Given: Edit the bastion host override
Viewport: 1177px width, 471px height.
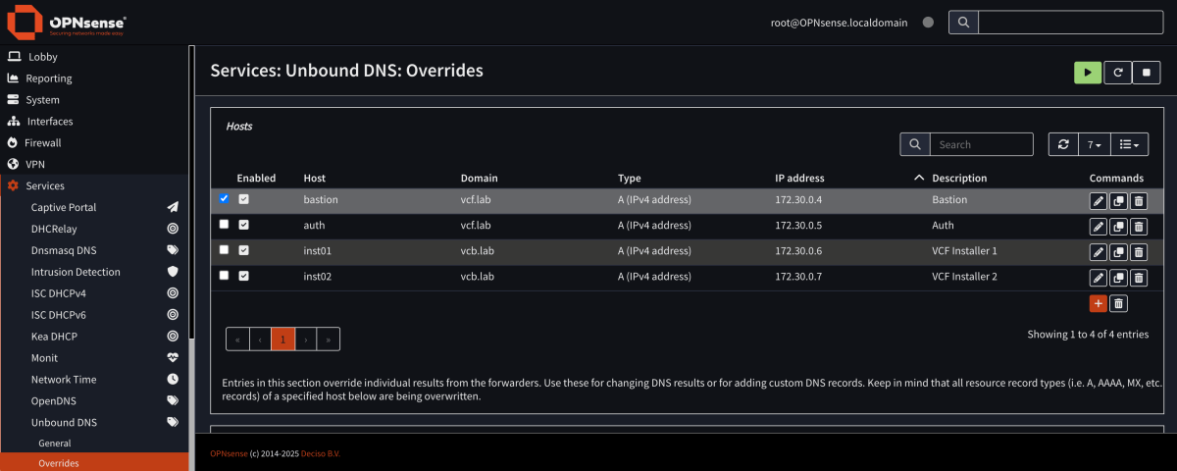Looking at the screenshot, I should click(1099, 201).
